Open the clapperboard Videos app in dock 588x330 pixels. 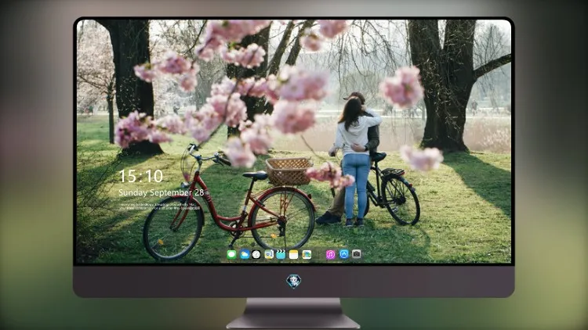coord(281,254)
